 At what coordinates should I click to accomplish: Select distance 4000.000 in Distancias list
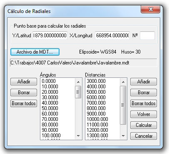[x=103, y=87]
